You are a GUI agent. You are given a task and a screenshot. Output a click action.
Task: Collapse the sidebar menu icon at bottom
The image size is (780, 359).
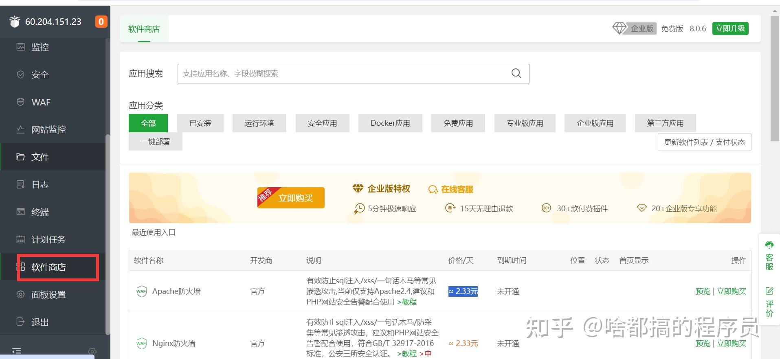tap(17, 351)
